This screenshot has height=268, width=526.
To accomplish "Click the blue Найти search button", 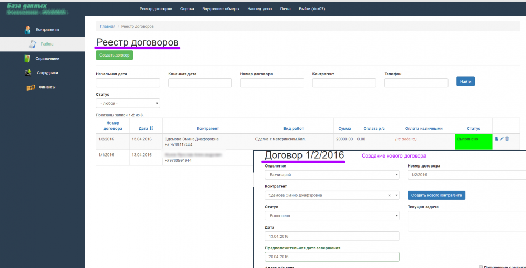I will pyautogui.click(x=465, y=82).
